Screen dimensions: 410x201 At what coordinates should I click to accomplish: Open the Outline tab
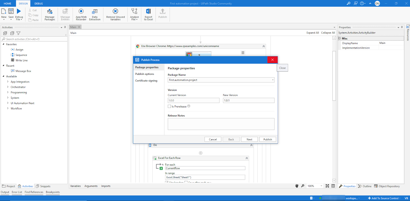[x=365, y=186]
